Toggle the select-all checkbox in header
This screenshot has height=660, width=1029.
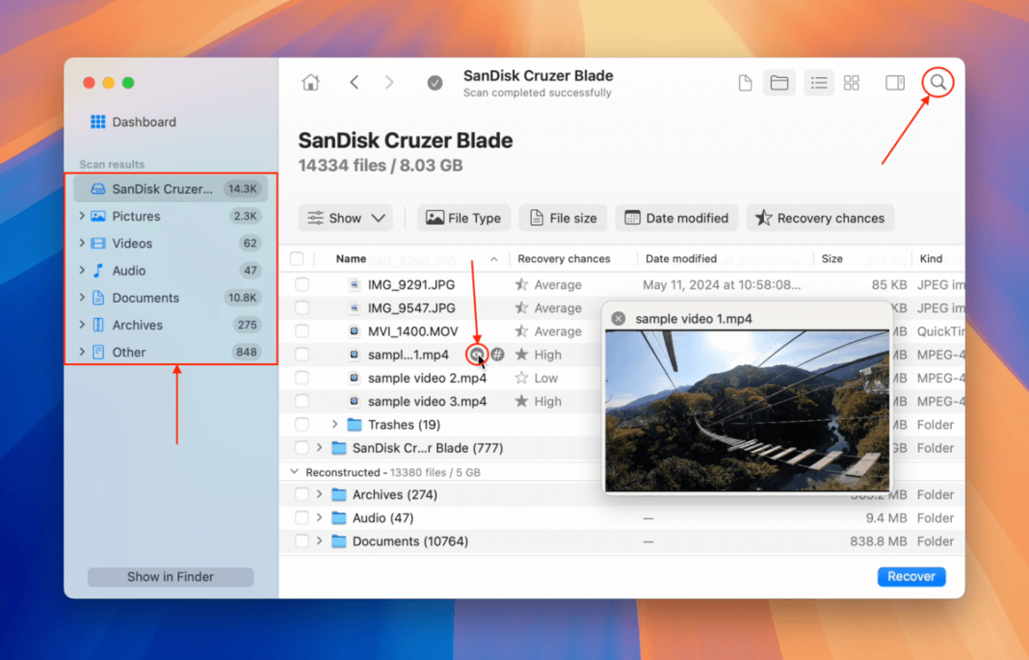[x=297, y=258]
